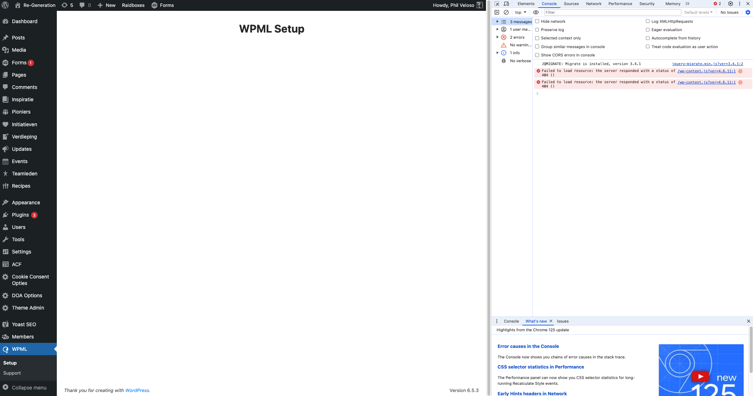The width and height of the screenshot is (753, 396).
Task: Tick Show CORS errors in console
Action: tap(537, 55)
